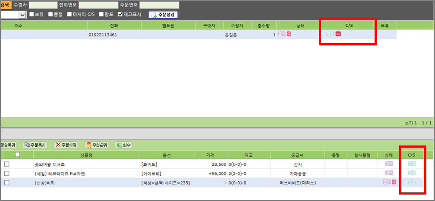Click the 주문번호 input field
This screenshot has height=201, width=435.
156,5
